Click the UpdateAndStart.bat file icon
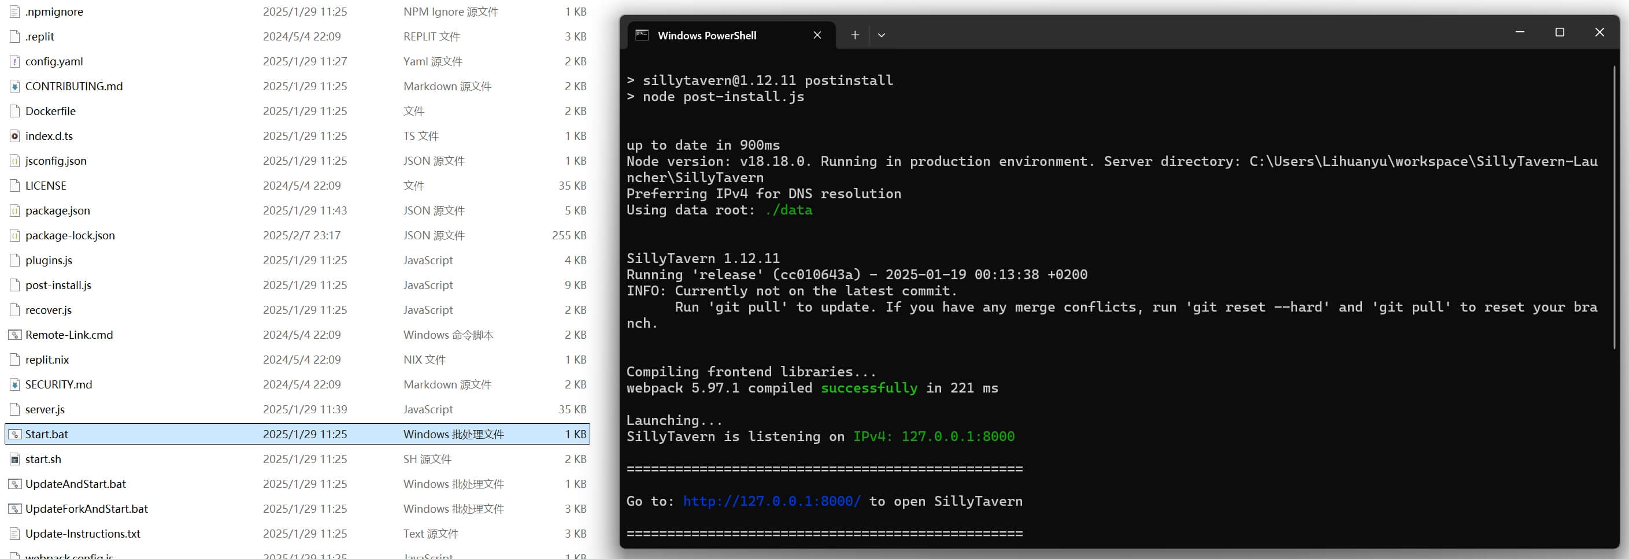1629x559 pixels. coord(14,484)
